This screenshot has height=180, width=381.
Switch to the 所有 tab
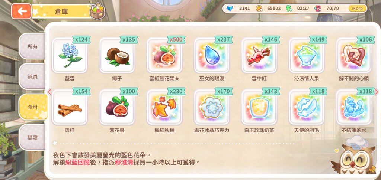point(33,46)
